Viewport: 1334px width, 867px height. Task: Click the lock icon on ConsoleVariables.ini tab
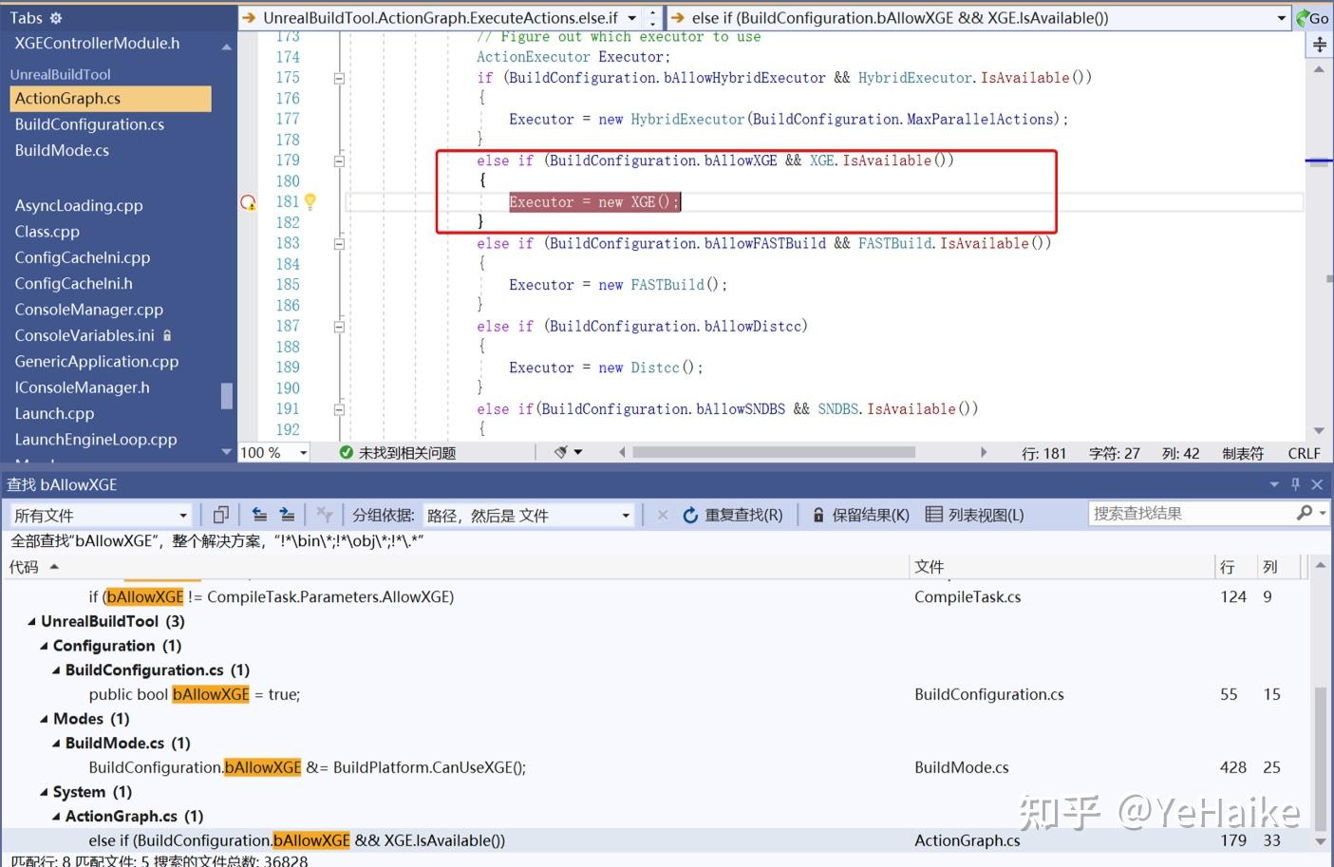tap(168, 335)
